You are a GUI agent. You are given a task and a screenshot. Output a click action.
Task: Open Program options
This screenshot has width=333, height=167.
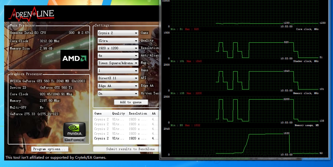[50, 149]
